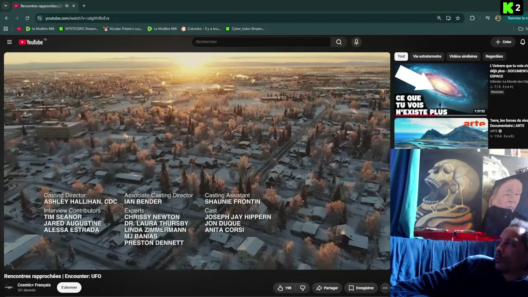Open Nicolas Trieste's bookmark
This screenshot has width=528, height=297.
coord(123,29)
